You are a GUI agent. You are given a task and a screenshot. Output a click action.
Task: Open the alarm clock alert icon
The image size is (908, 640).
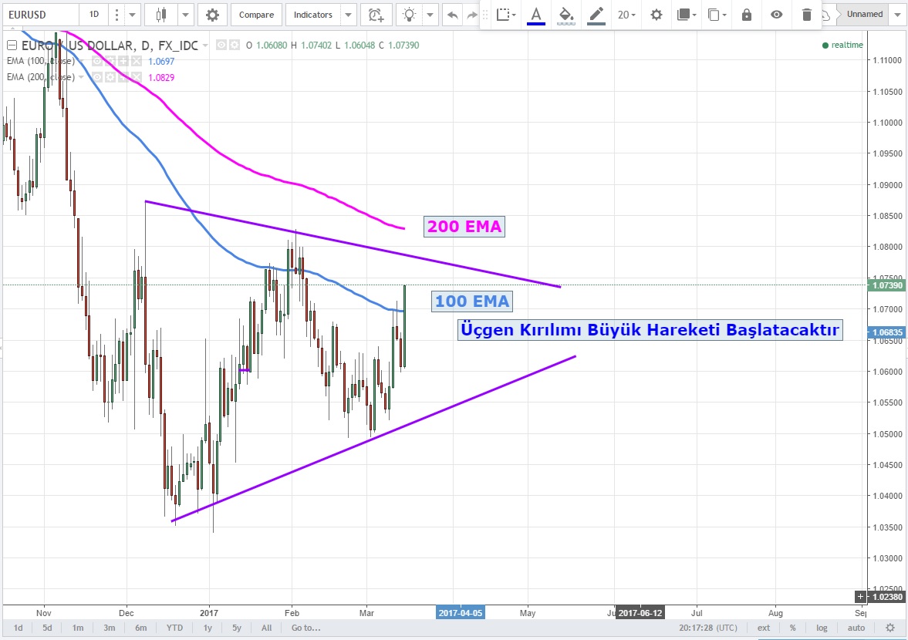376,15
